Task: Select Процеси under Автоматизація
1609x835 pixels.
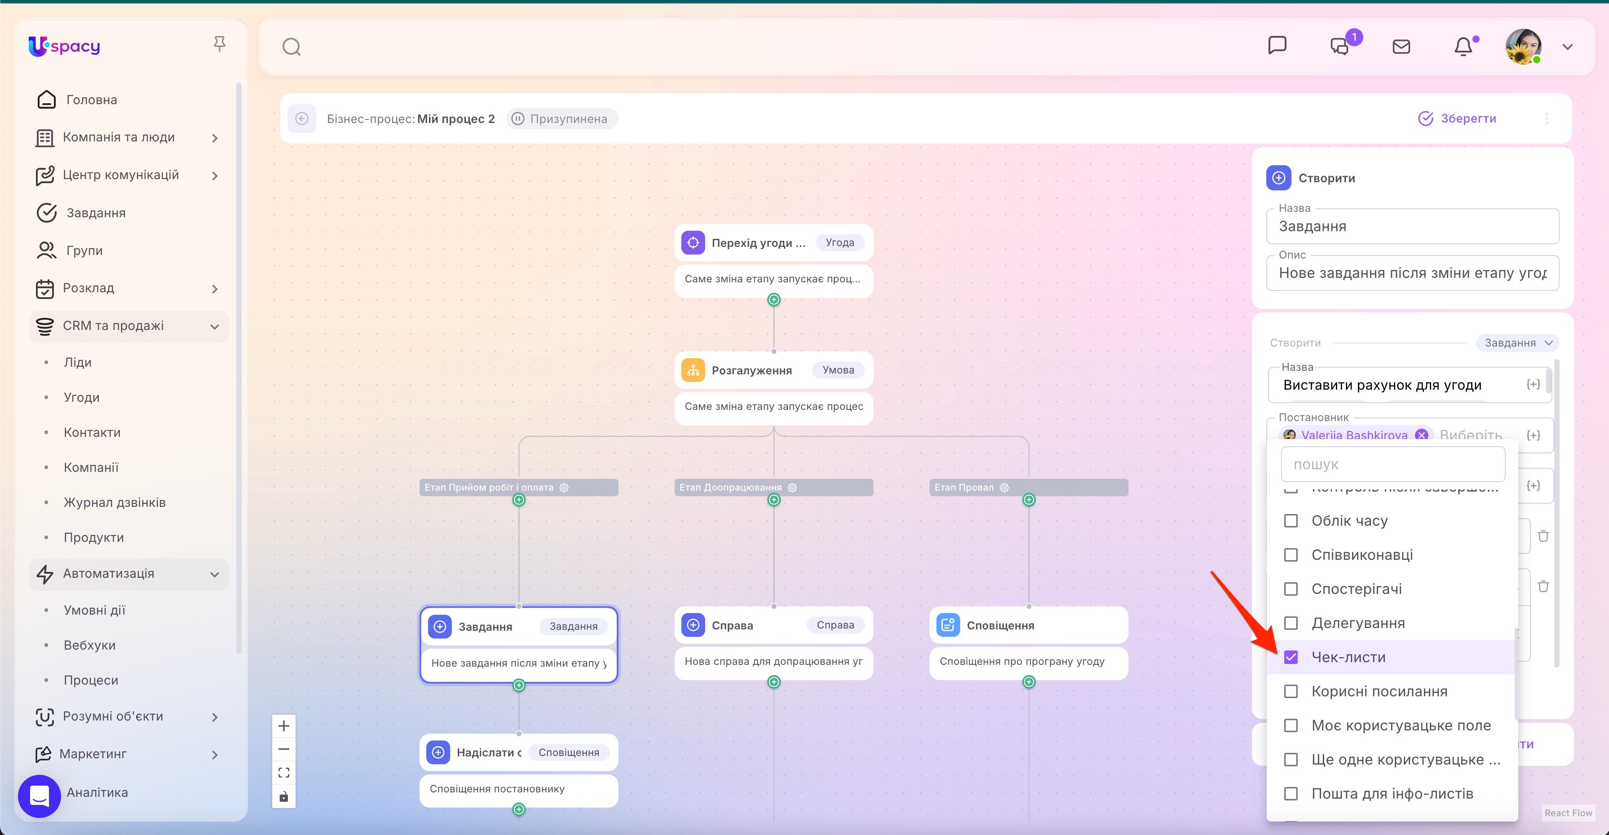Action: 91,680
